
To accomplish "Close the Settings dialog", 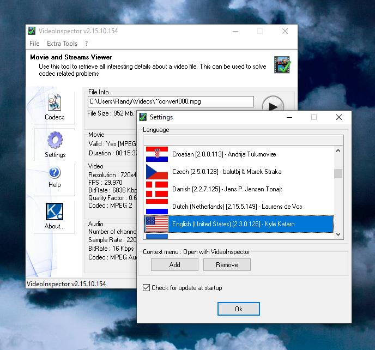I will pyautogui.click(x=339, y=117).
